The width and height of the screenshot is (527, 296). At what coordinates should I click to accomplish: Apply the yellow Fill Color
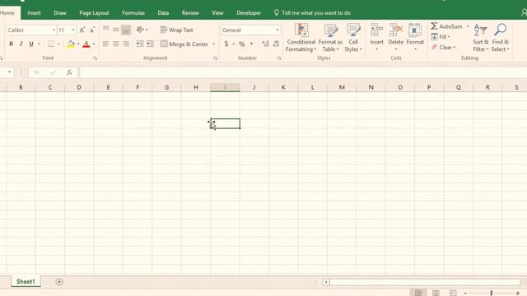[71, 44]
